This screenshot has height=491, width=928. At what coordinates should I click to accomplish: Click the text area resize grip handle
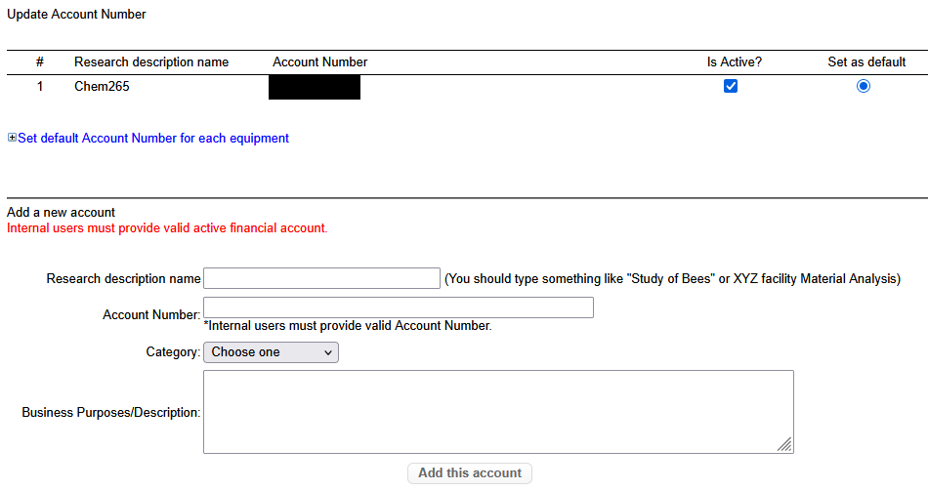point(784,445)
